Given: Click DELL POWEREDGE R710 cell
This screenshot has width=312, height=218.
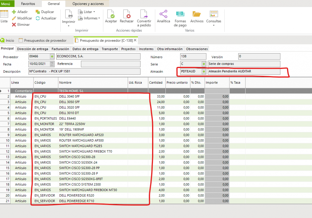Looking at the screenshot, I should 93,201.
